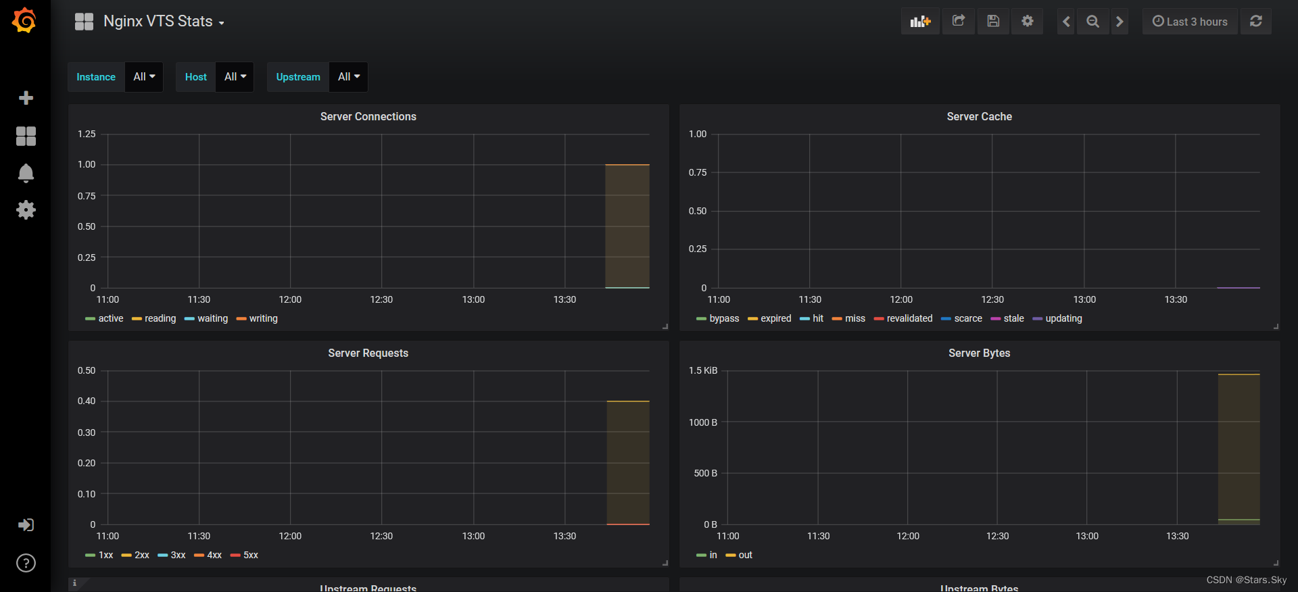Toggle the active series in legend
The height and width of the screenshot is (592, 1298).
(x=111, y=318)
